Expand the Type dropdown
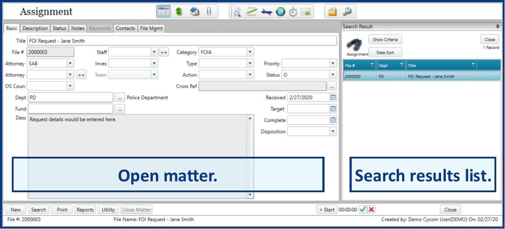The height and width of the screenshot is (229, 505). point(250,63)
